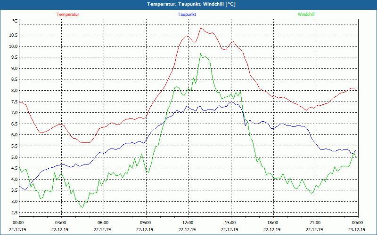This screenshot has width=377, height=235.
Task: Click the 18:00 time axis label
Action: [x=272, y=223]
